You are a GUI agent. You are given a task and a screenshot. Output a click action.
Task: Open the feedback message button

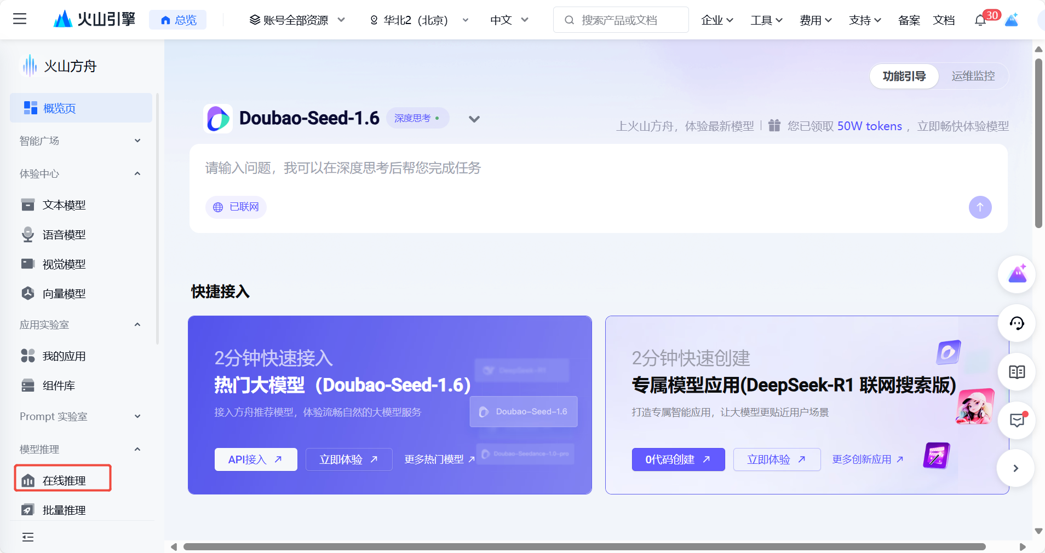1017,420
